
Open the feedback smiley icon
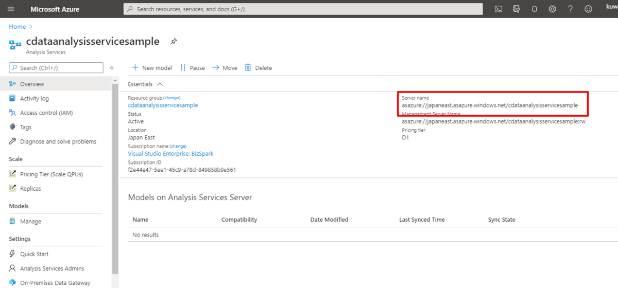588,9
